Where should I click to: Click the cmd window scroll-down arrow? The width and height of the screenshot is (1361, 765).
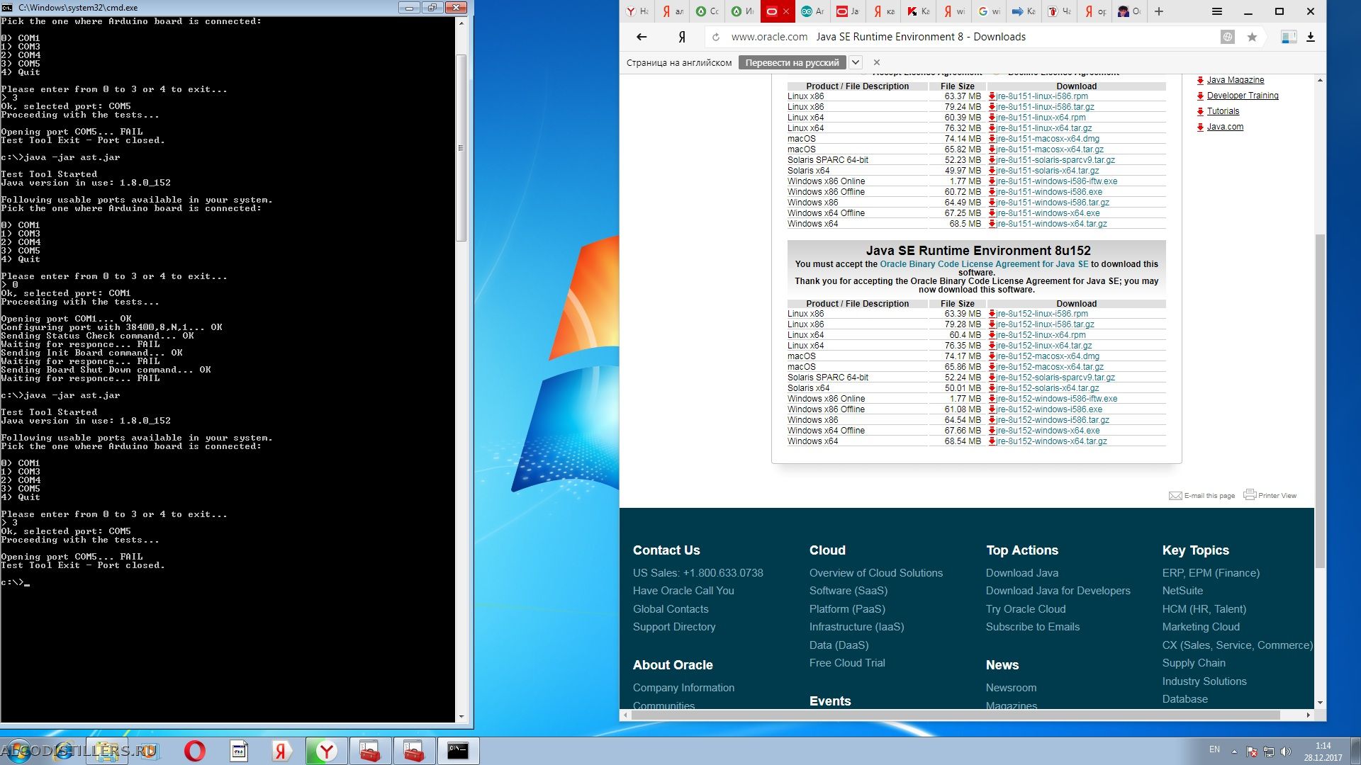pos(461,716)
